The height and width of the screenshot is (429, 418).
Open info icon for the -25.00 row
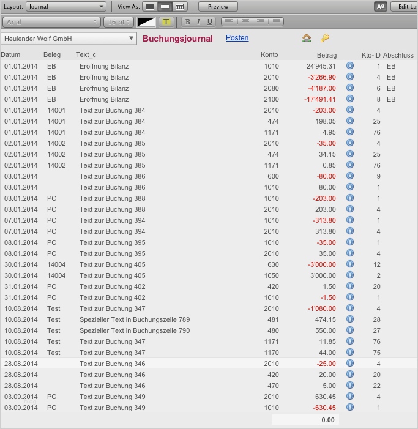(350, 363)
